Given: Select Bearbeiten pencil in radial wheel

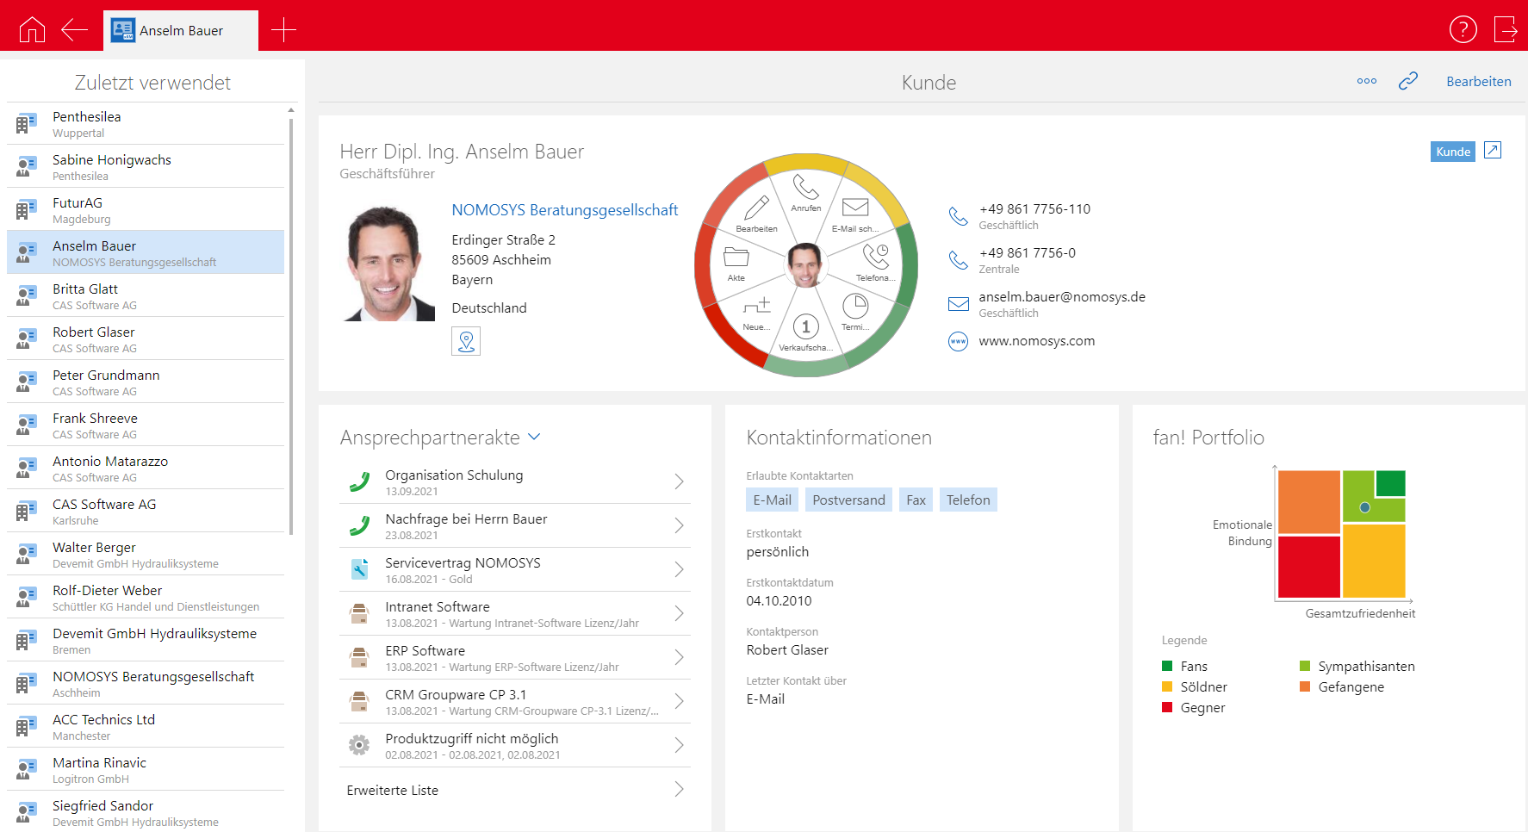Looking at the screenshot, I should (756, 214).
